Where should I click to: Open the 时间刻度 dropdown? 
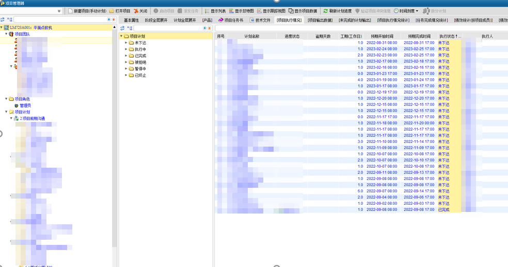(x=406, y=11)
